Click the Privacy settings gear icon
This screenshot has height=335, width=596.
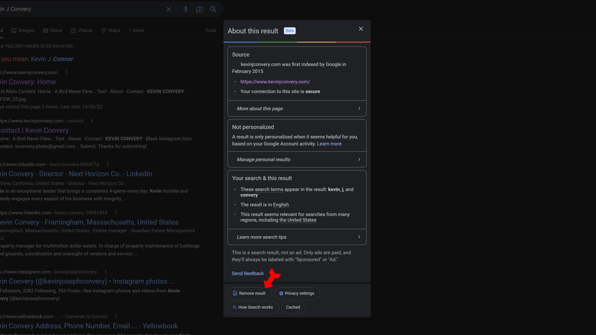point(281,293)
